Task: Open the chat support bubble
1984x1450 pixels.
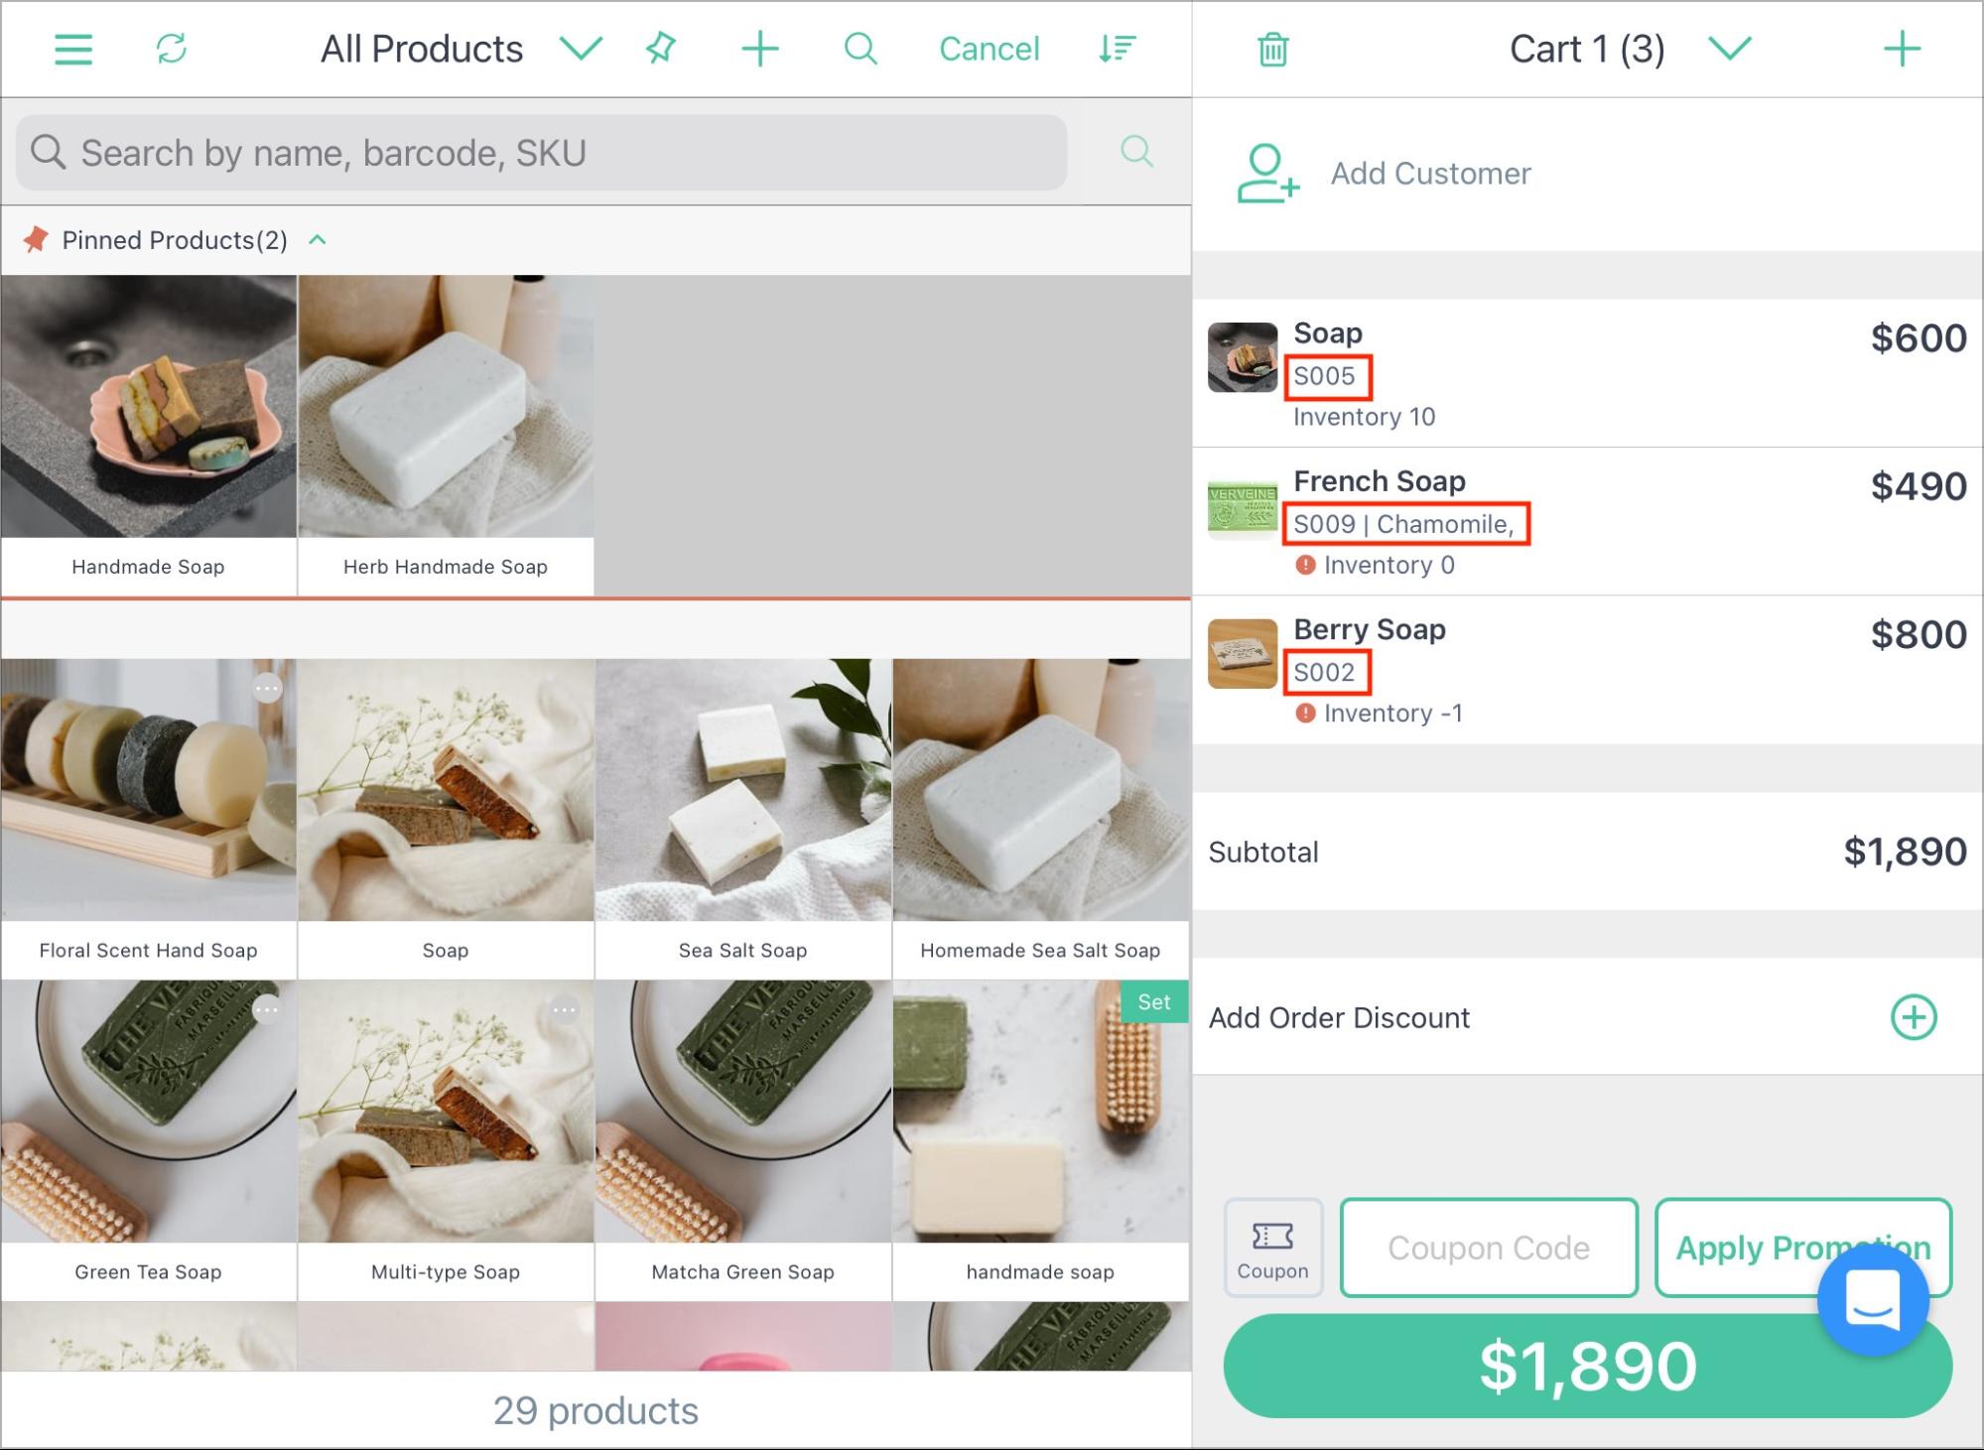Action: (1873, 1298)
